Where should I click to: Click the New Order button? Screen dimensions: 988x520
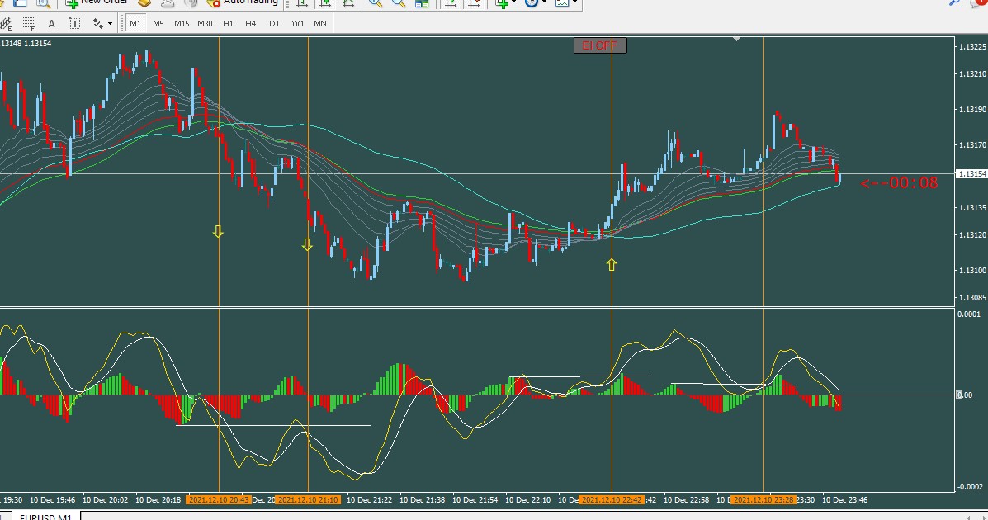98,2
